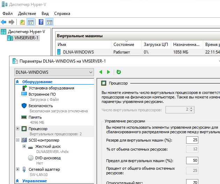Viewport: 220px width, 184px height.
Task: Click the relative weight field value 70
Action: coord(192,182)
